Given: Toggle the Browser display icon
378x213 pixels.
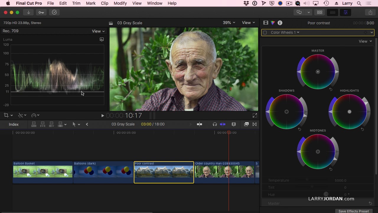Looking at the screenshot, I should point(299,12).
